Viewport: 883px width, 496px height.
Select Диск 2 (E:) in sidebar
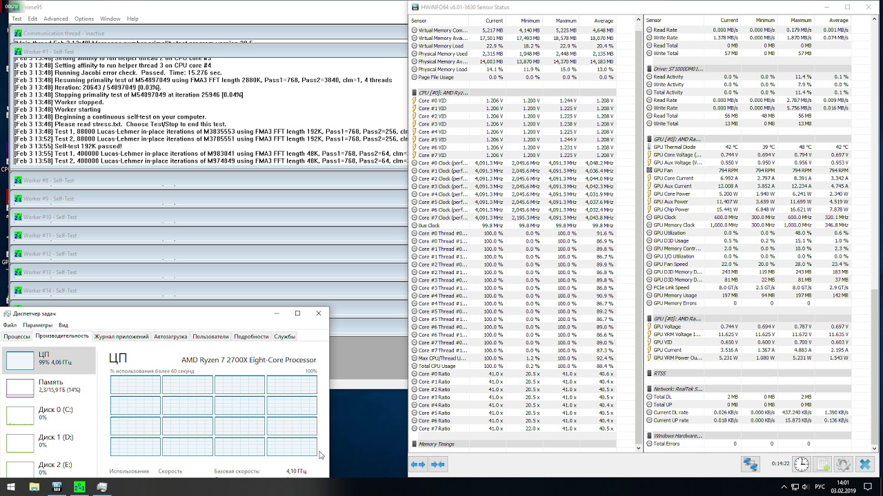coord(48,469)
